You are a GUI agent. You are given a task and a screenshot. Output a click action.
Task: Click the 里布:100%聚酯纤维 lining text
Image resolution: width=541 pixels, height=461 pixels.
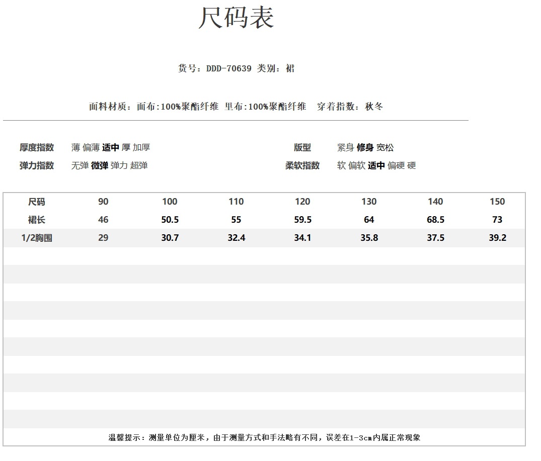point(265,107)
